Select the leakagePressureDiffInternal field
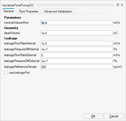Image resolution: width=126 pixels, height=121 pixels. (x=76, y=49)
